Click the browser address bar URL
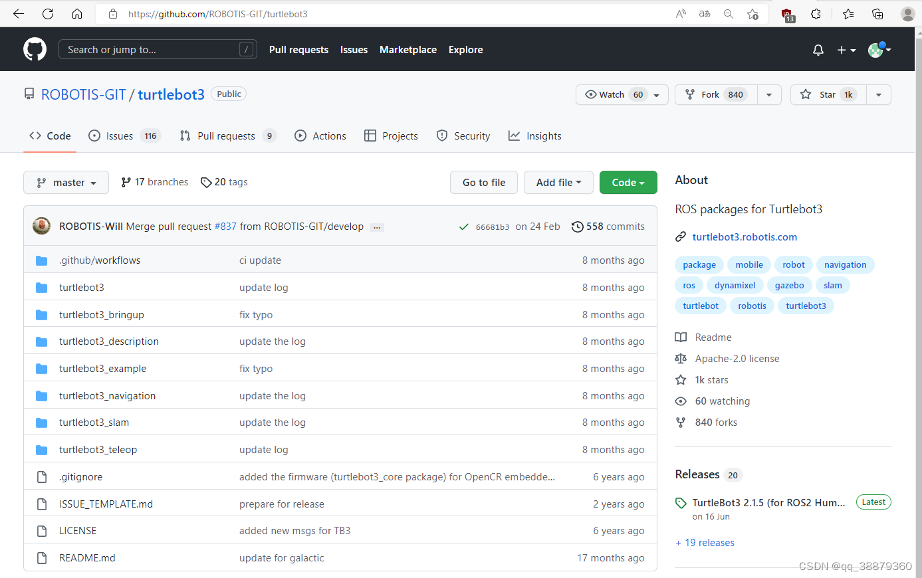This screenshot has width=922, height=578. (x=218, y=14)
